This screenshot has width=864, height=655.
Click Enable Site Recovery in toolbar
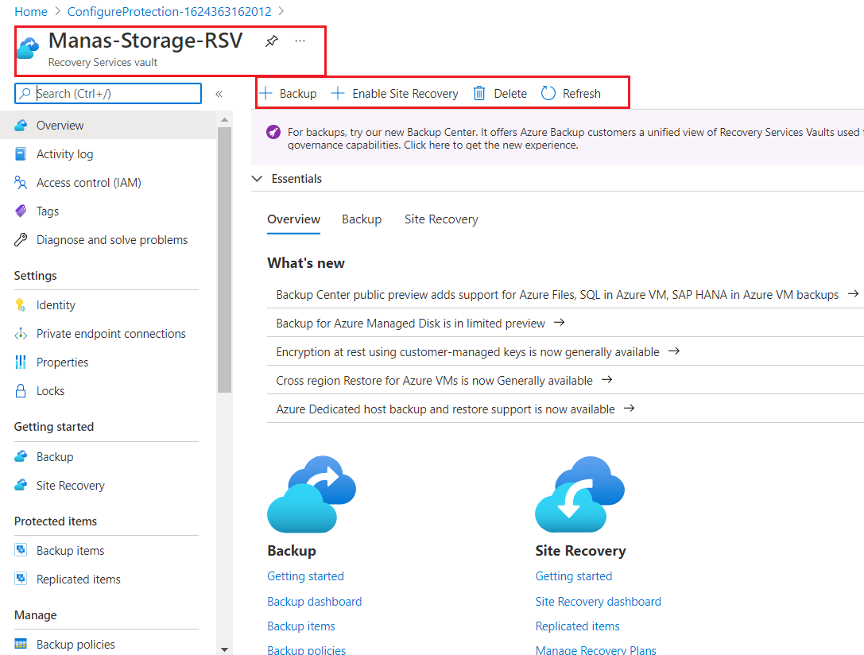pos(394,94)
